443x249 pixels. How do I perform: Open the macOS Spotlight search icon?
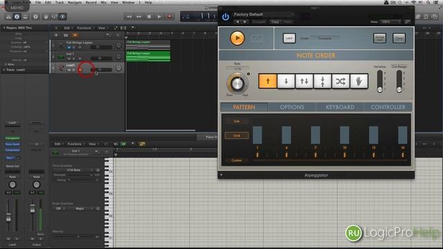coord(428,2)
